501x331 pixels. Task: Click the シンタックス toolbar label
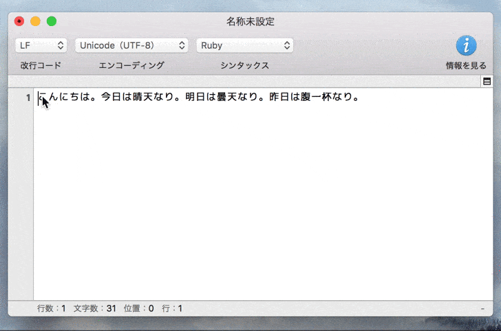point(245,65)
